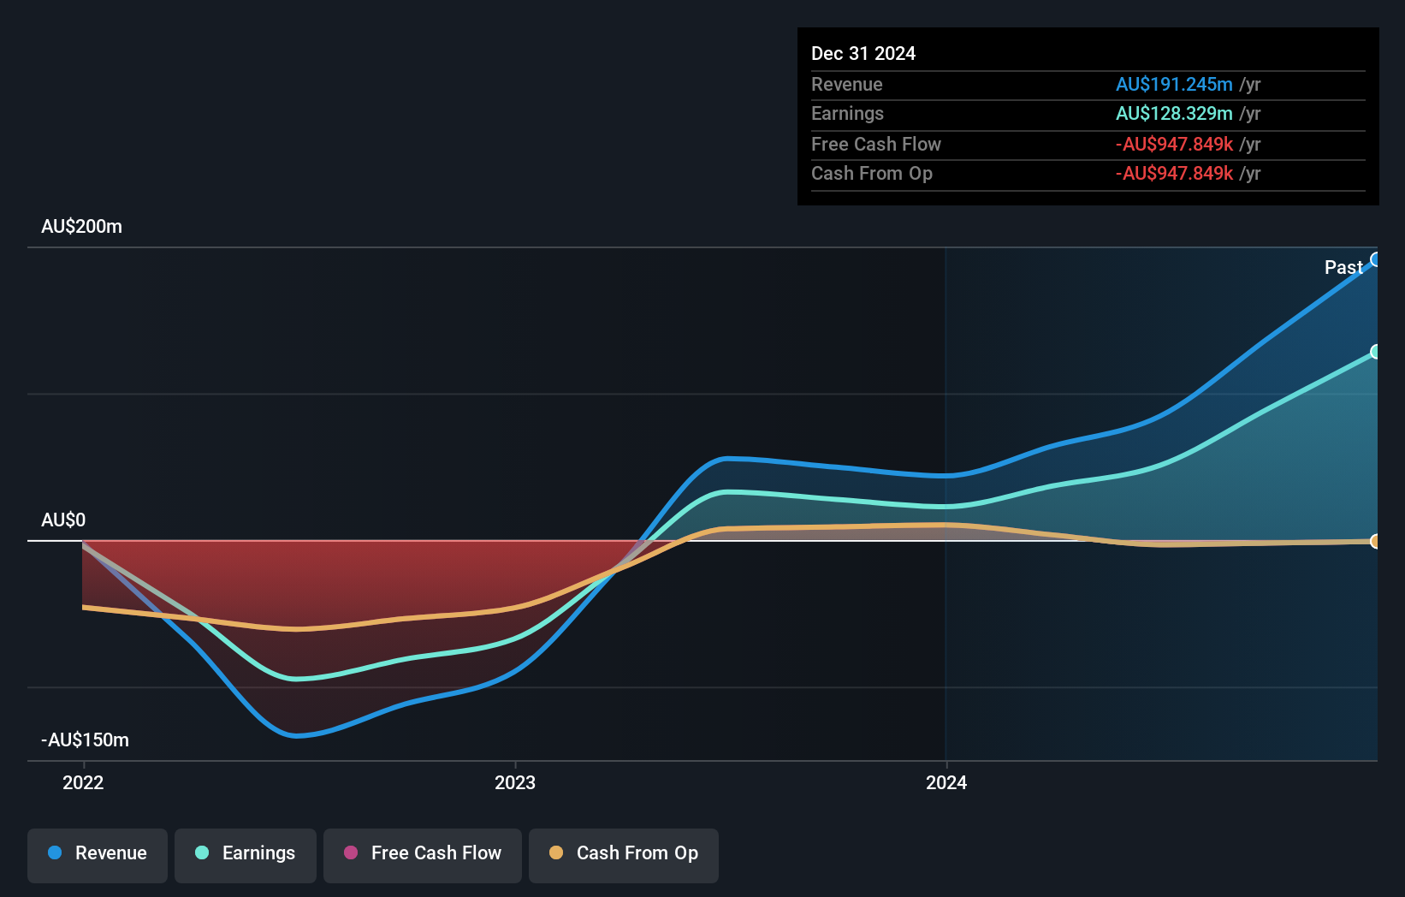This screenshot has width=1405, height=897.
Task: Click the AU$191.245m revenue value
Action: (1174, 84)
